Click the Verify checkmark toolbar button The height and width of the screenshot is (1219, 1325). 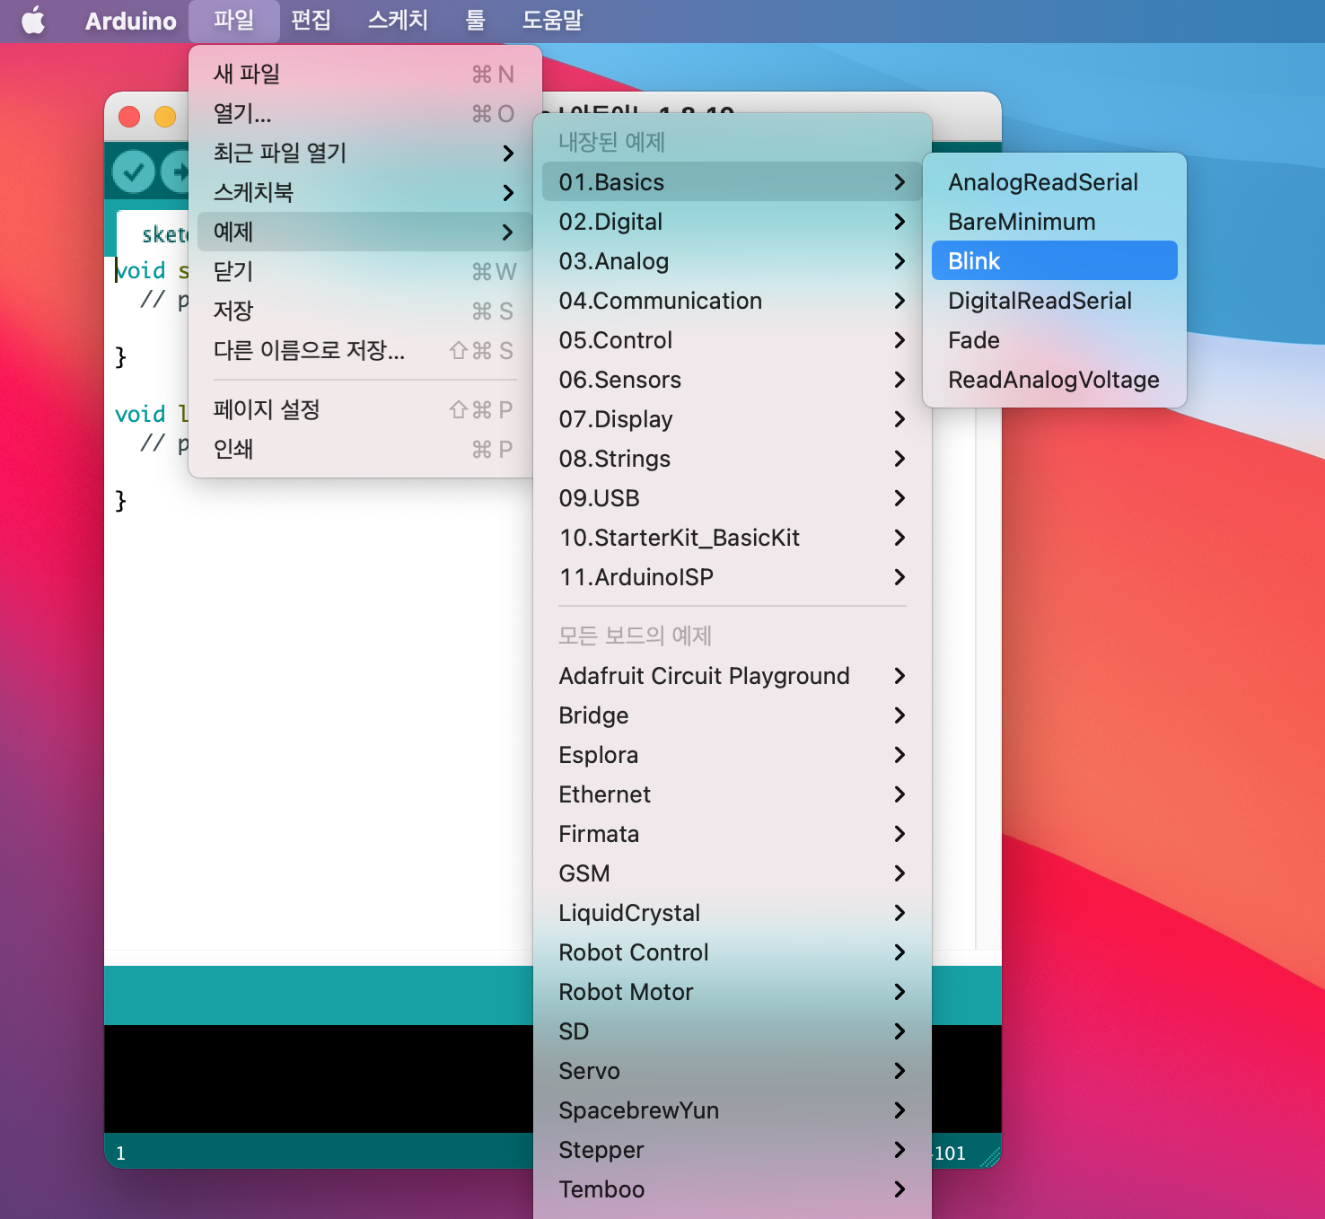coord(134,171)
